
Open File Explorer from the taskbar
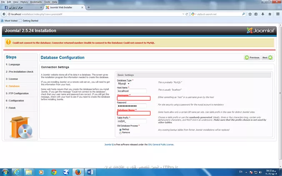29,172
